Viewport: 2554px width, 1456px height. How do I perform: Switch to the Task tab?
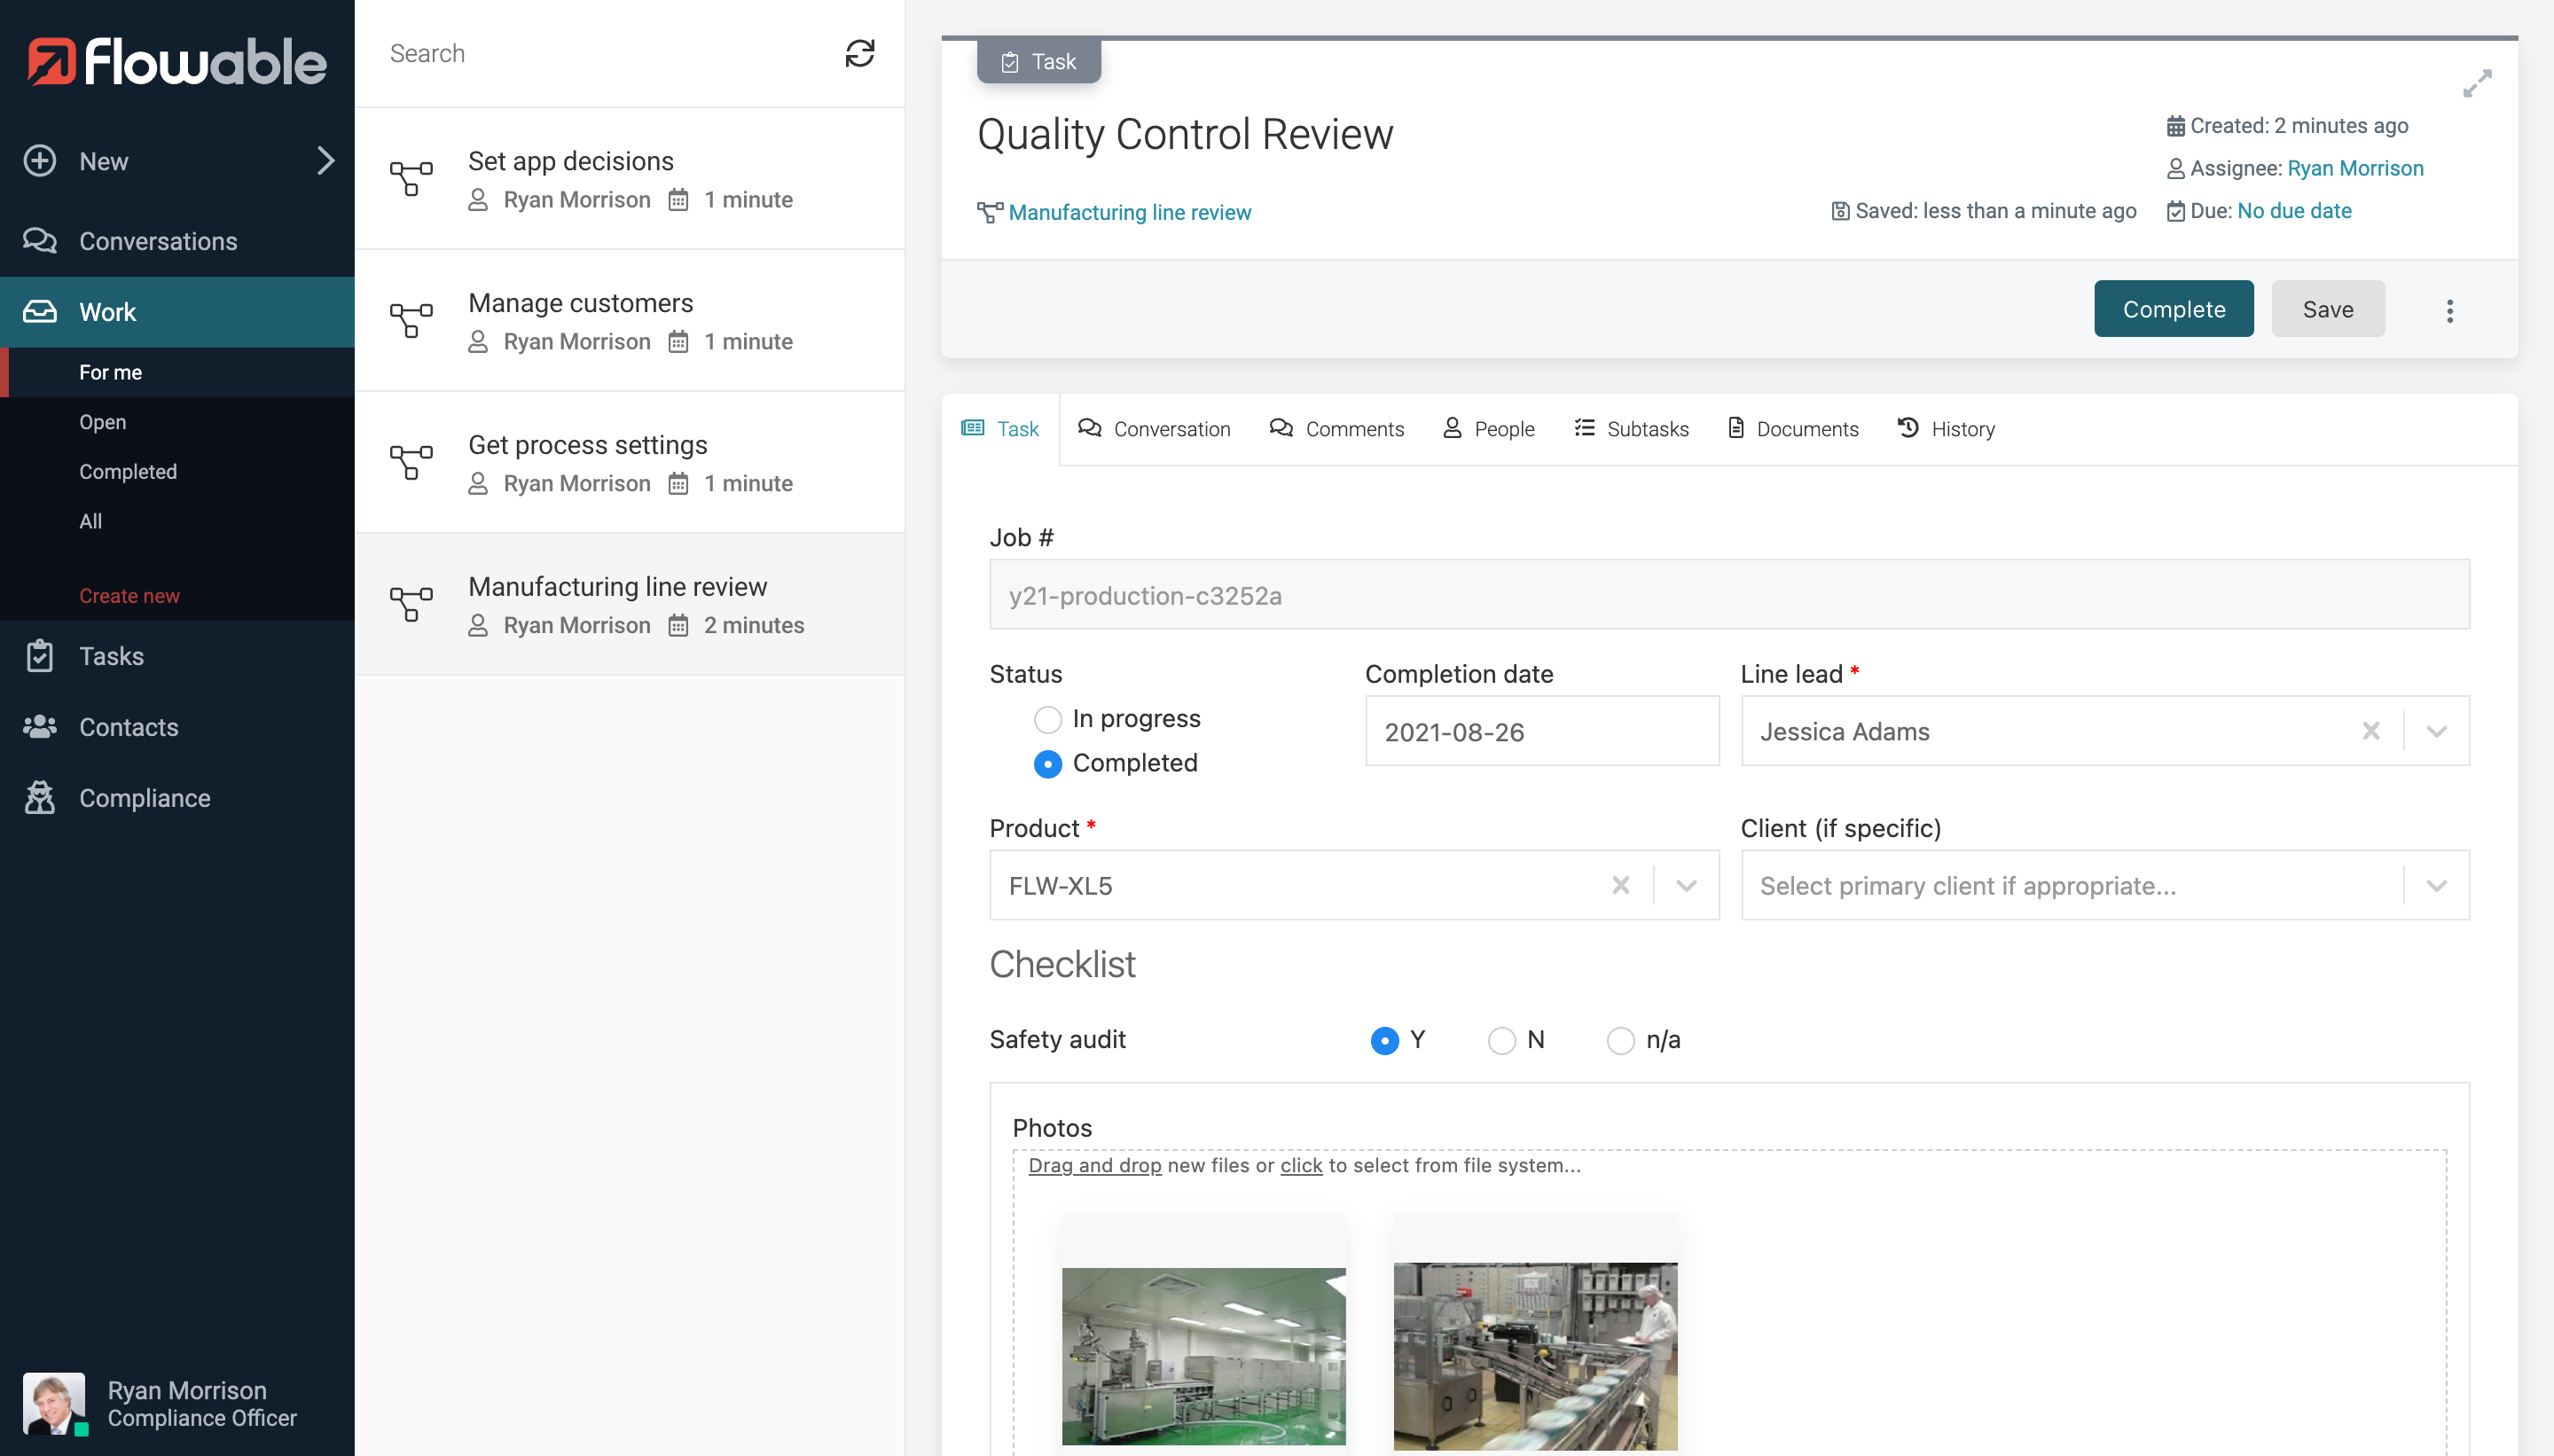coord(1000,429)
